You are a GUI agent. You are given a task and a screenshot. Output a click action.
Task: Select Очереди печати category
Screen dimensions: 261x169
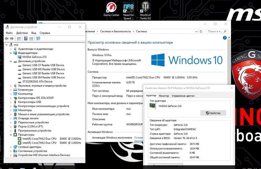[x=28, y=118]
